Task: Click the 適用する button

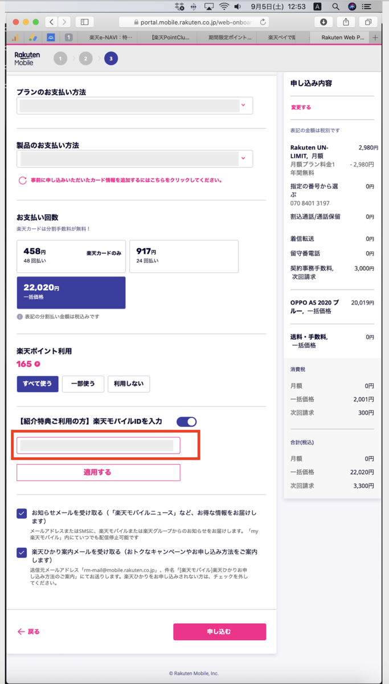Action: click(98, 473)
